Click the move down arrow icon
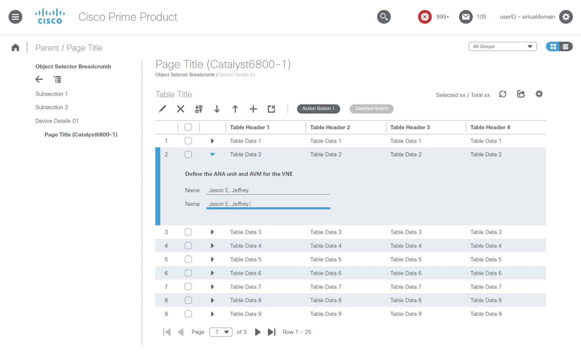The width and height of the screenshot is (581, 361). point(217,109)
